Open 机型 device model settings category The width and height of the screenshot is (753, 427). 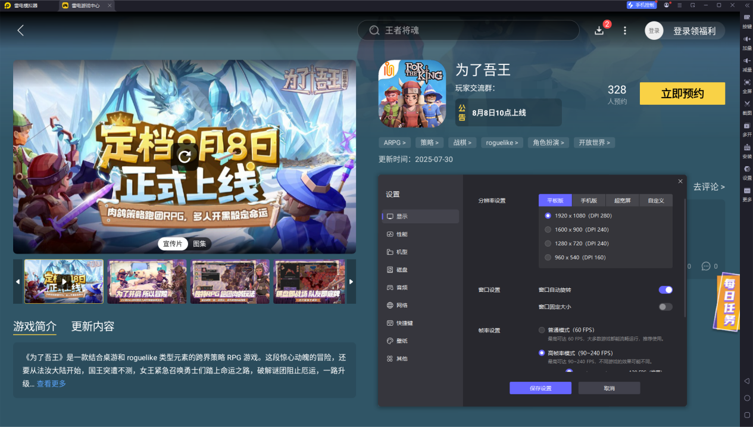(421, 252)
